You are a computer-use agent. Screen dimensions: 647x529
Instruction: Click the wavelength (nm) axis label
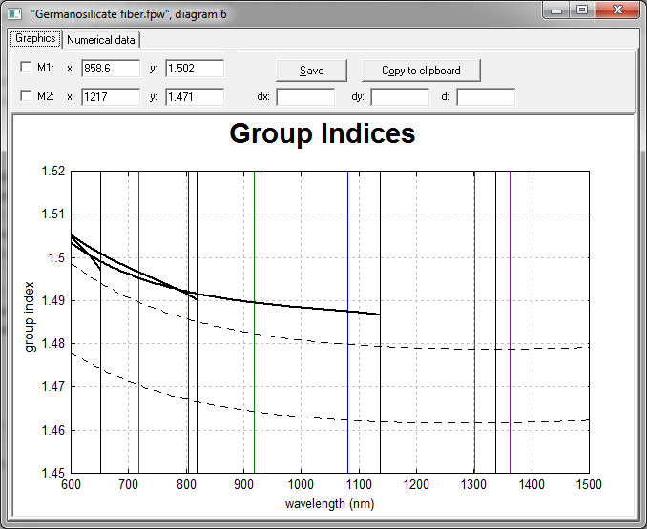pyautogui.click(x=329, y=503)
